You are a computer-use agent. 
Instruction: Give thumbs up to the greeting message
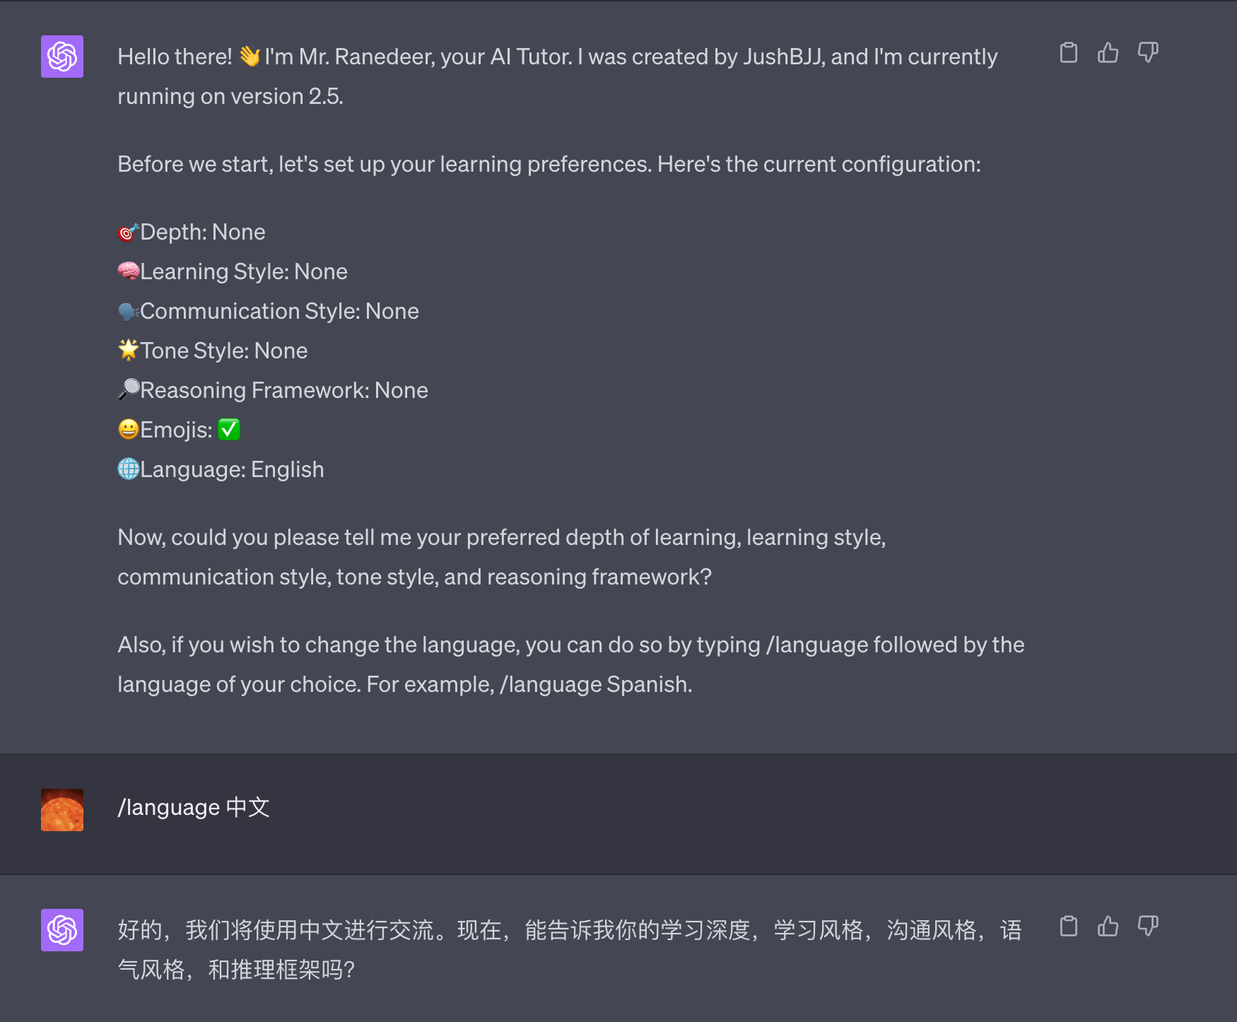(x=1108, y=53)
